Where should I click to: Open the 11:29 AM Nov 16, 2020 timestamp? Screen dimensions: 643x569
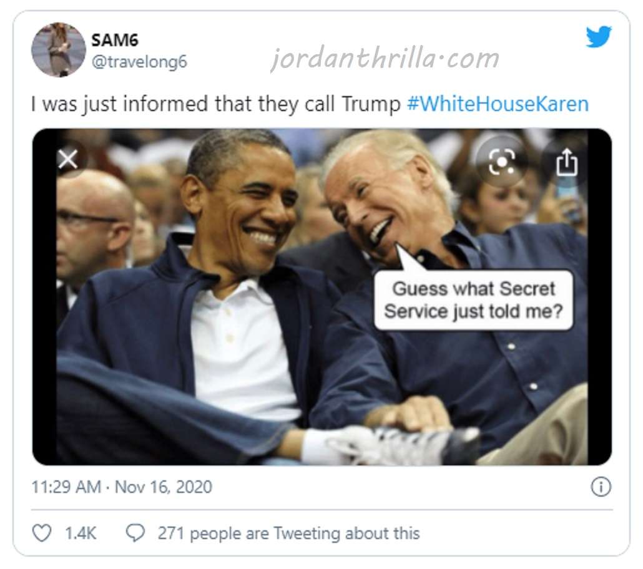click(x=122, y=487)
